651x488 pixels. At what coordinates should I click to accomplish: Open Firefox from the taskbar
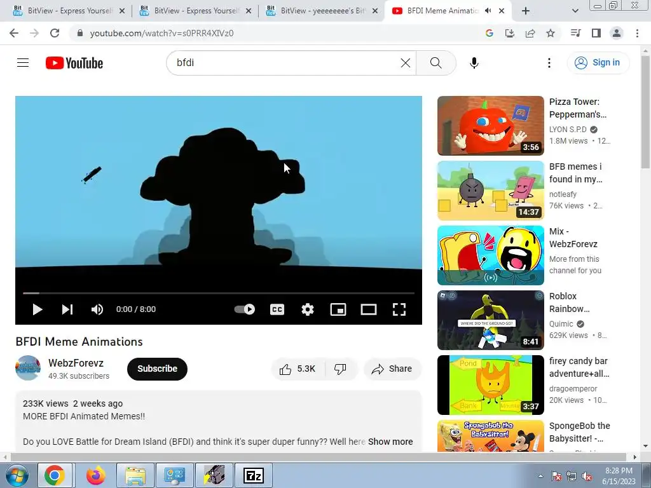[96, 475]
